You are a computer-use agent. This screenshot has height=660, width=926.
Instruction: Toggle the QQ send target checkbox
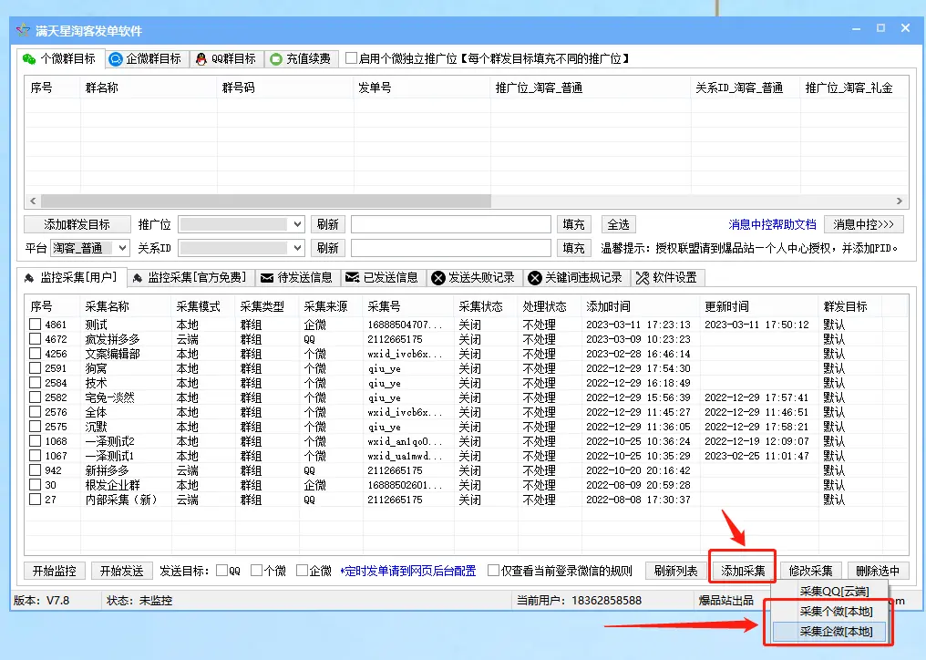click(222, 570)
